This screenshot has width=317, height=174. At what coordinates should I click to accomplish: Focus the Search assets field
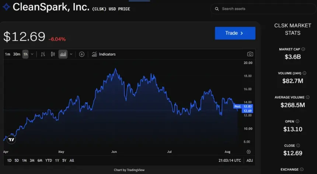(x=263, y=9)
